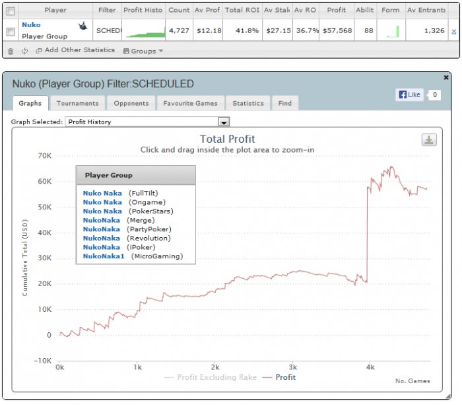Click the shark icon next to Nuko

tap(83, 26)
